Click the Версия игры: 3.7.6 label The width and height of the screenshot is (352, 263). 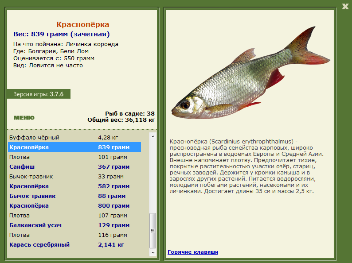point(39,94)
